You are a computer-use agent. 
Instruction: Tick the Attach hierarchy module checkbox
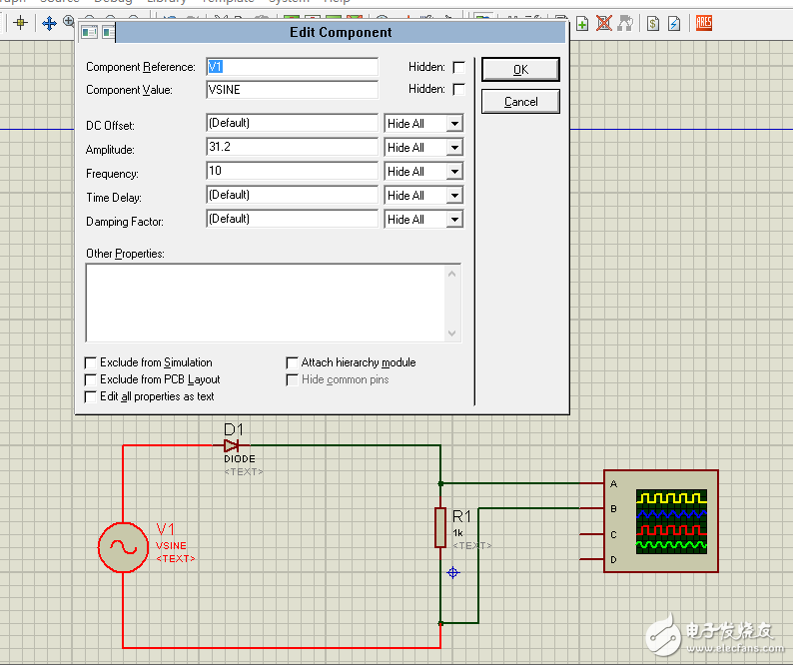[x=293, y=362]
